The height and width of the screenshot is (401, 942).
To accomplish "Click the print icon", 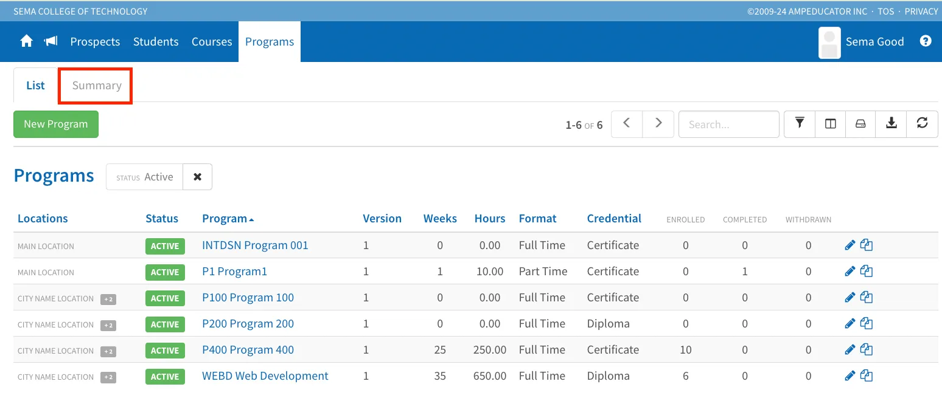I will pyautogui.click(x=860, y=124).
